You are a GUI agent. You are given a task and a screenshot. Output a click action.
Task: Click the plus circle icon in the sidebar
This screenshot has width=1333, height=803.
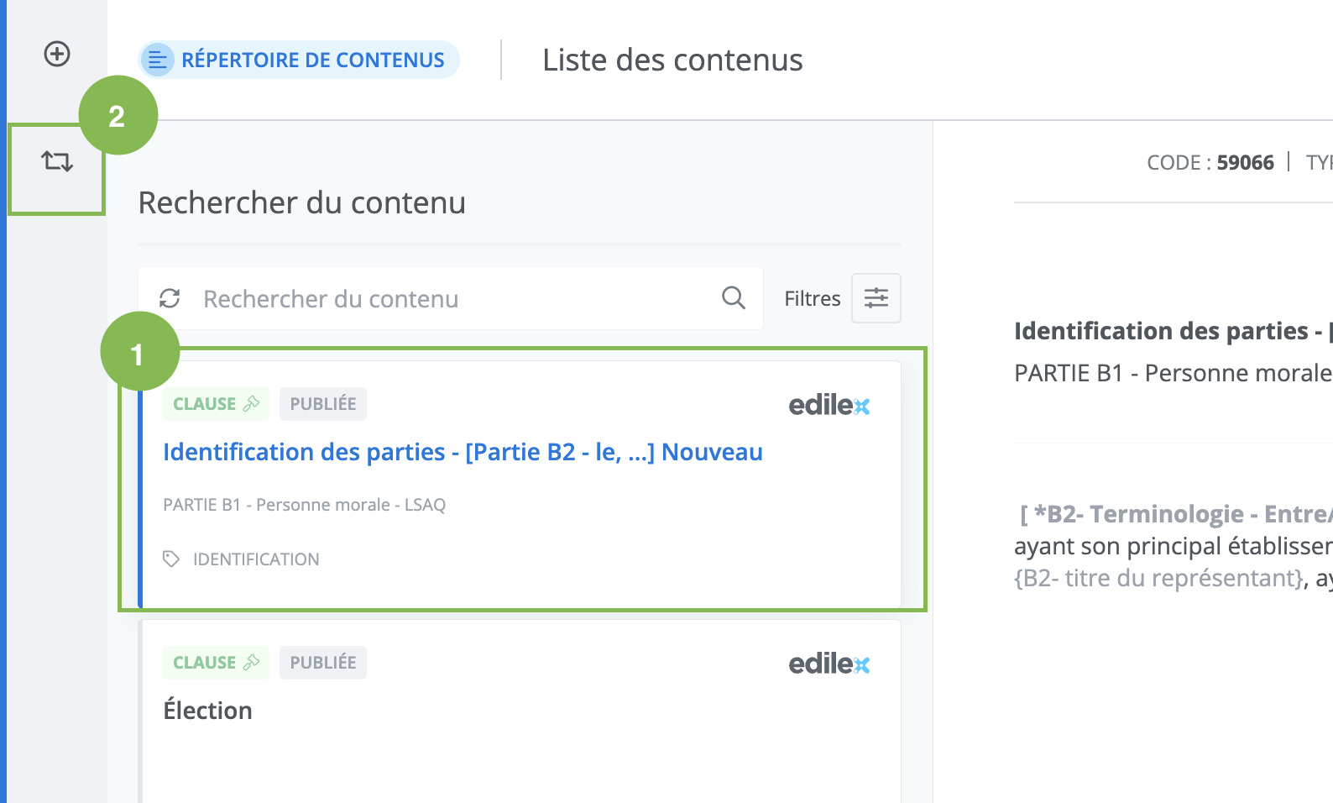point(57,55)
